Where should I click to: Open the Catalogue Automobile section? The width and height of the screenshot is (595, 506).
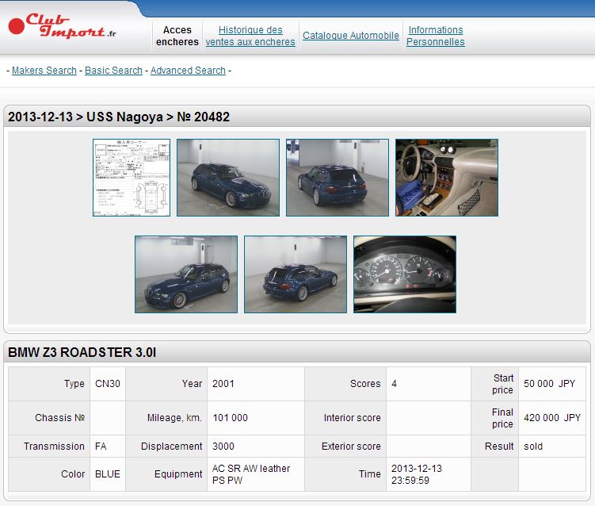[x=351, y=36]
